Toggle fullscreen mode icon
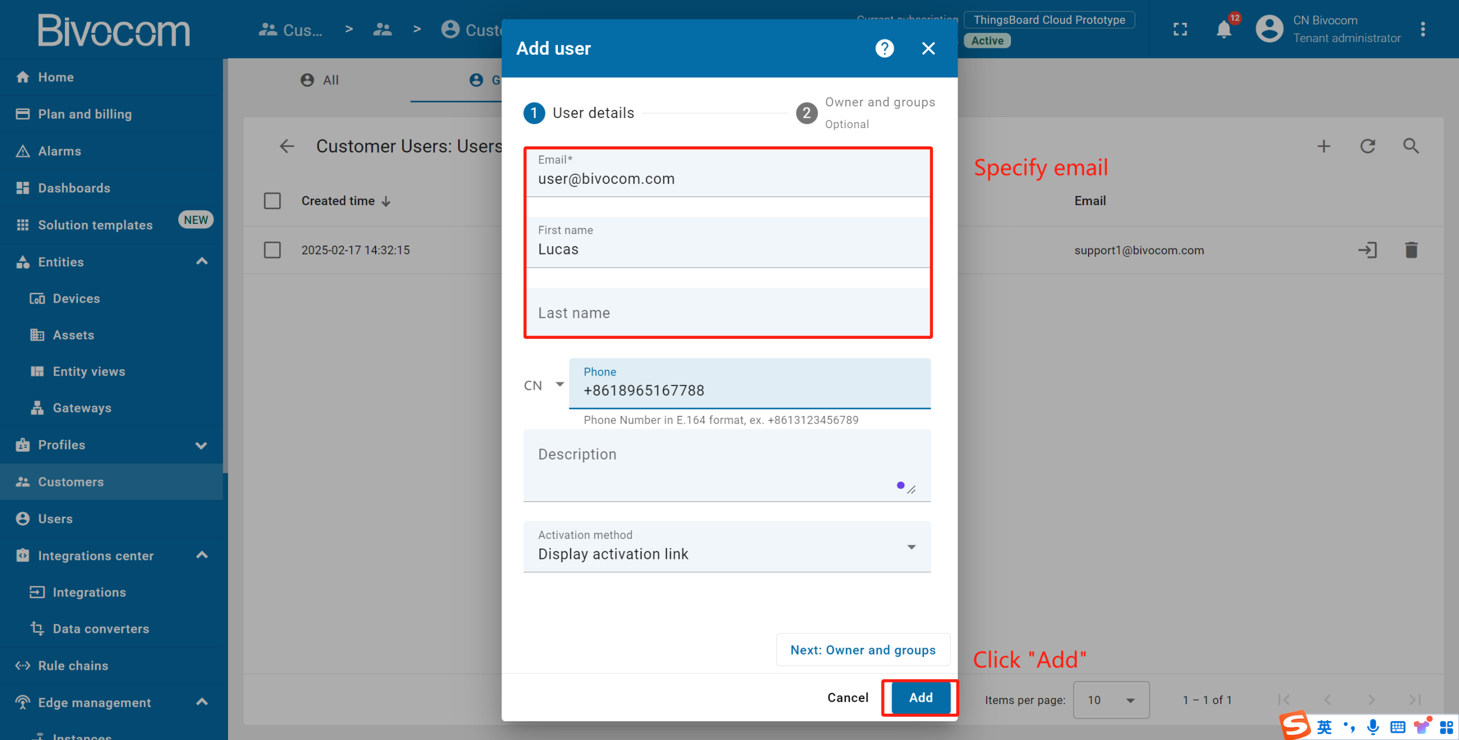This screenshot has width=1459, height=740. [1180, 30]
